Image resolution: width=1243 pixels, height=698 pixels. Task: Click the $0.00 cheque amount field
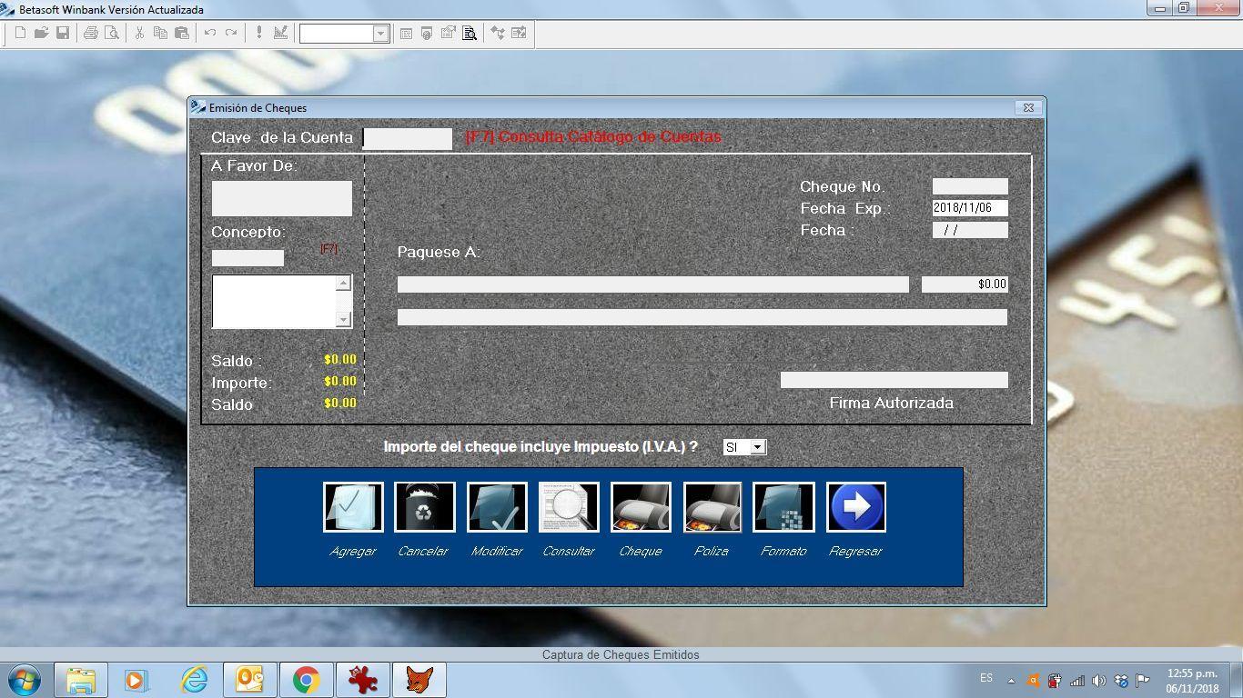pyautogui.click(x=965, y=284)
